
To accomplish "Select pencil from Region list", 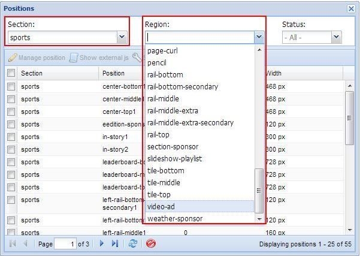I will click(199, 63).
